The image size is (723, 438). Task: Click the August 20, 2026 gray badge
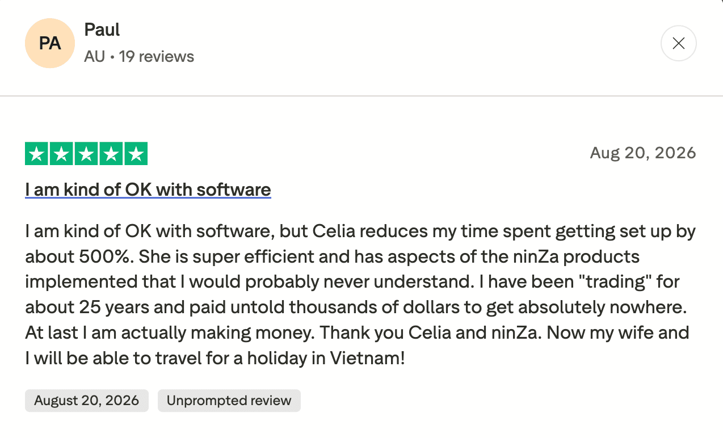(x=87, y=401)
